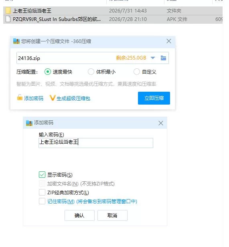Click the 生成超级压缩包 link
The image size is (229, 247).
click(x=73, y=99)
